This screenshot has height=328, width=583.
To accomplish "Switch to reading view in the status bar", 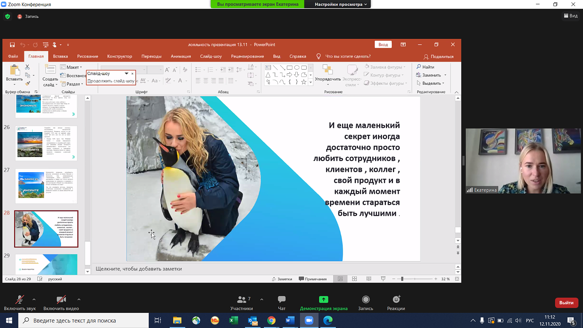I will tap(369, 279).
